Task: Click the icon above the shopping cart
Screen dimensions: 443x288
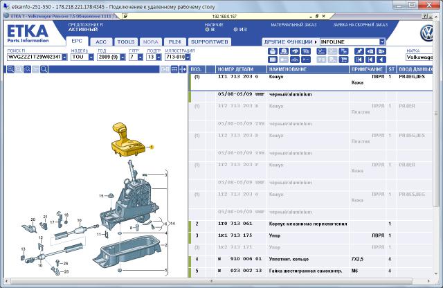Action: (343, 51)
